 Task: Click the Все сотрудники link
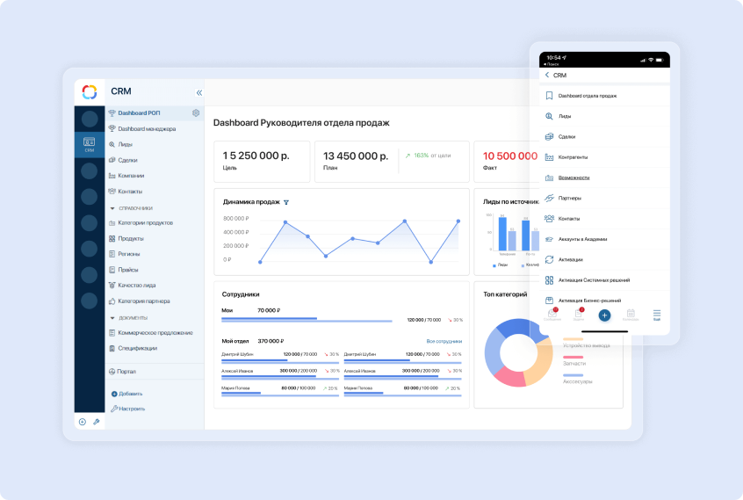pos(444,341)
